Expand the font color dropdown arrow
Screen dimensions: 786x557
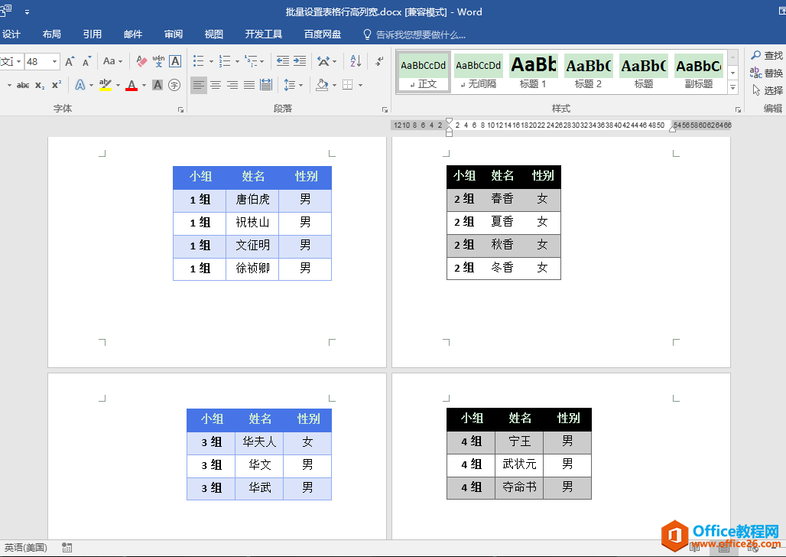(144, 85)
